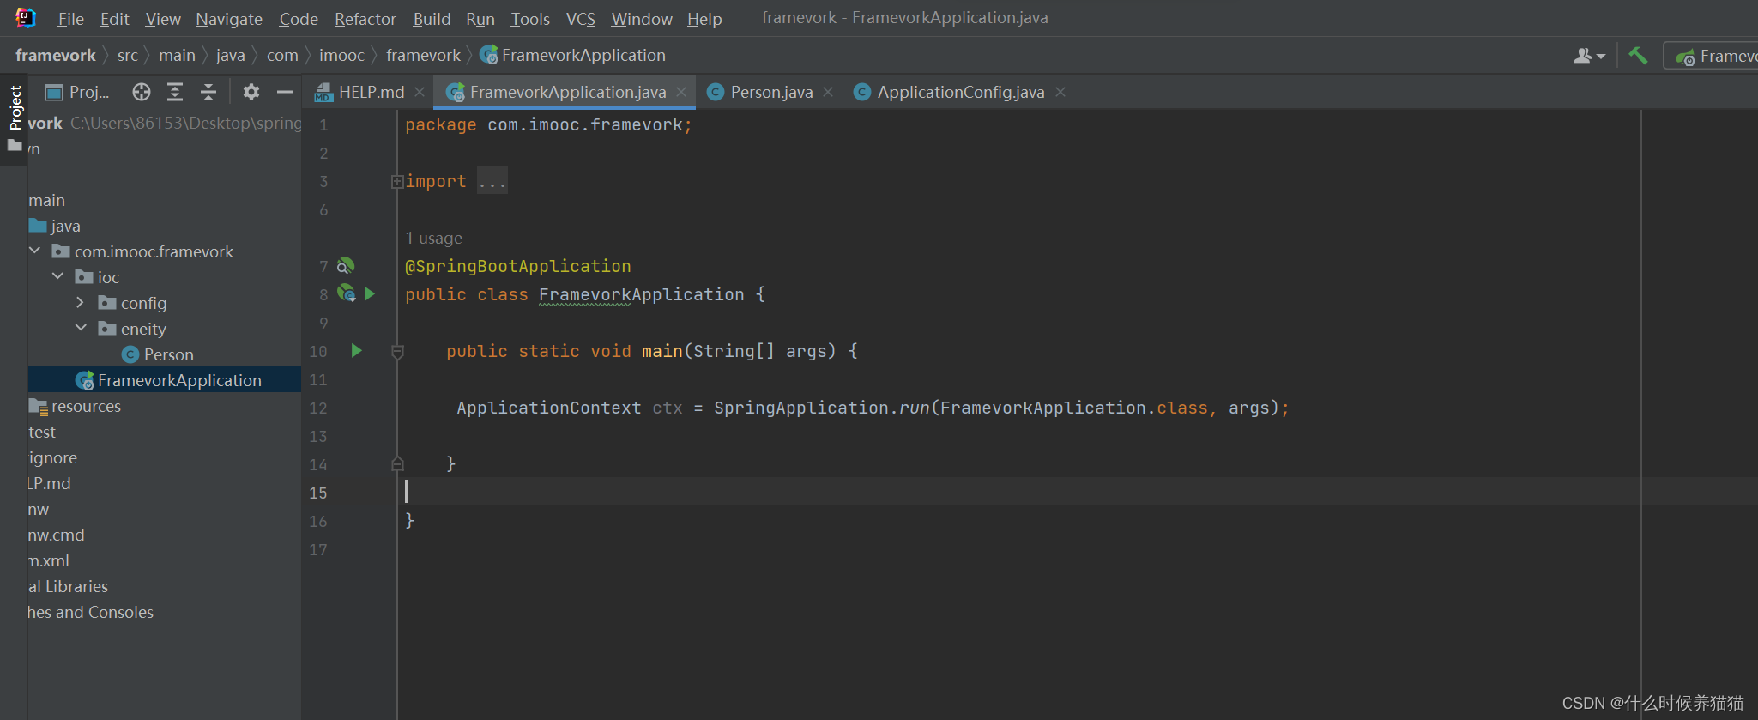Image resolution: width=1758 pixels, height=720 pixels.
Task: Click the folded import ellipsis
Action: 492,181
